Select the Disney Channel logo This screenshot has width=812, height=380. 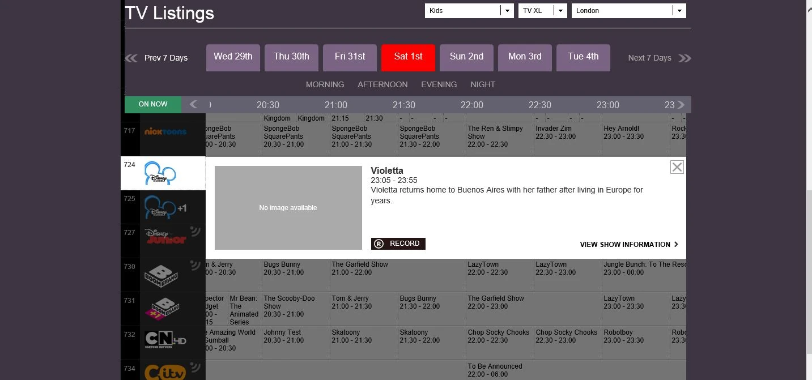(160, 173)
